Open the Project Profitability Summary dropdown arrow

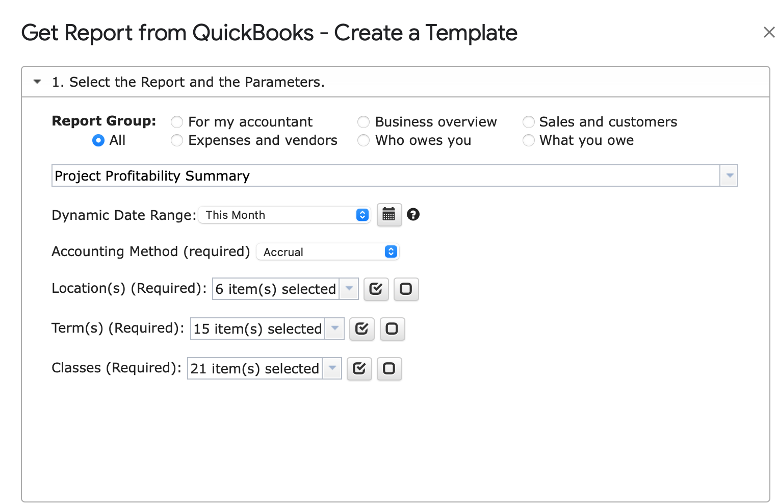[729, 175]
